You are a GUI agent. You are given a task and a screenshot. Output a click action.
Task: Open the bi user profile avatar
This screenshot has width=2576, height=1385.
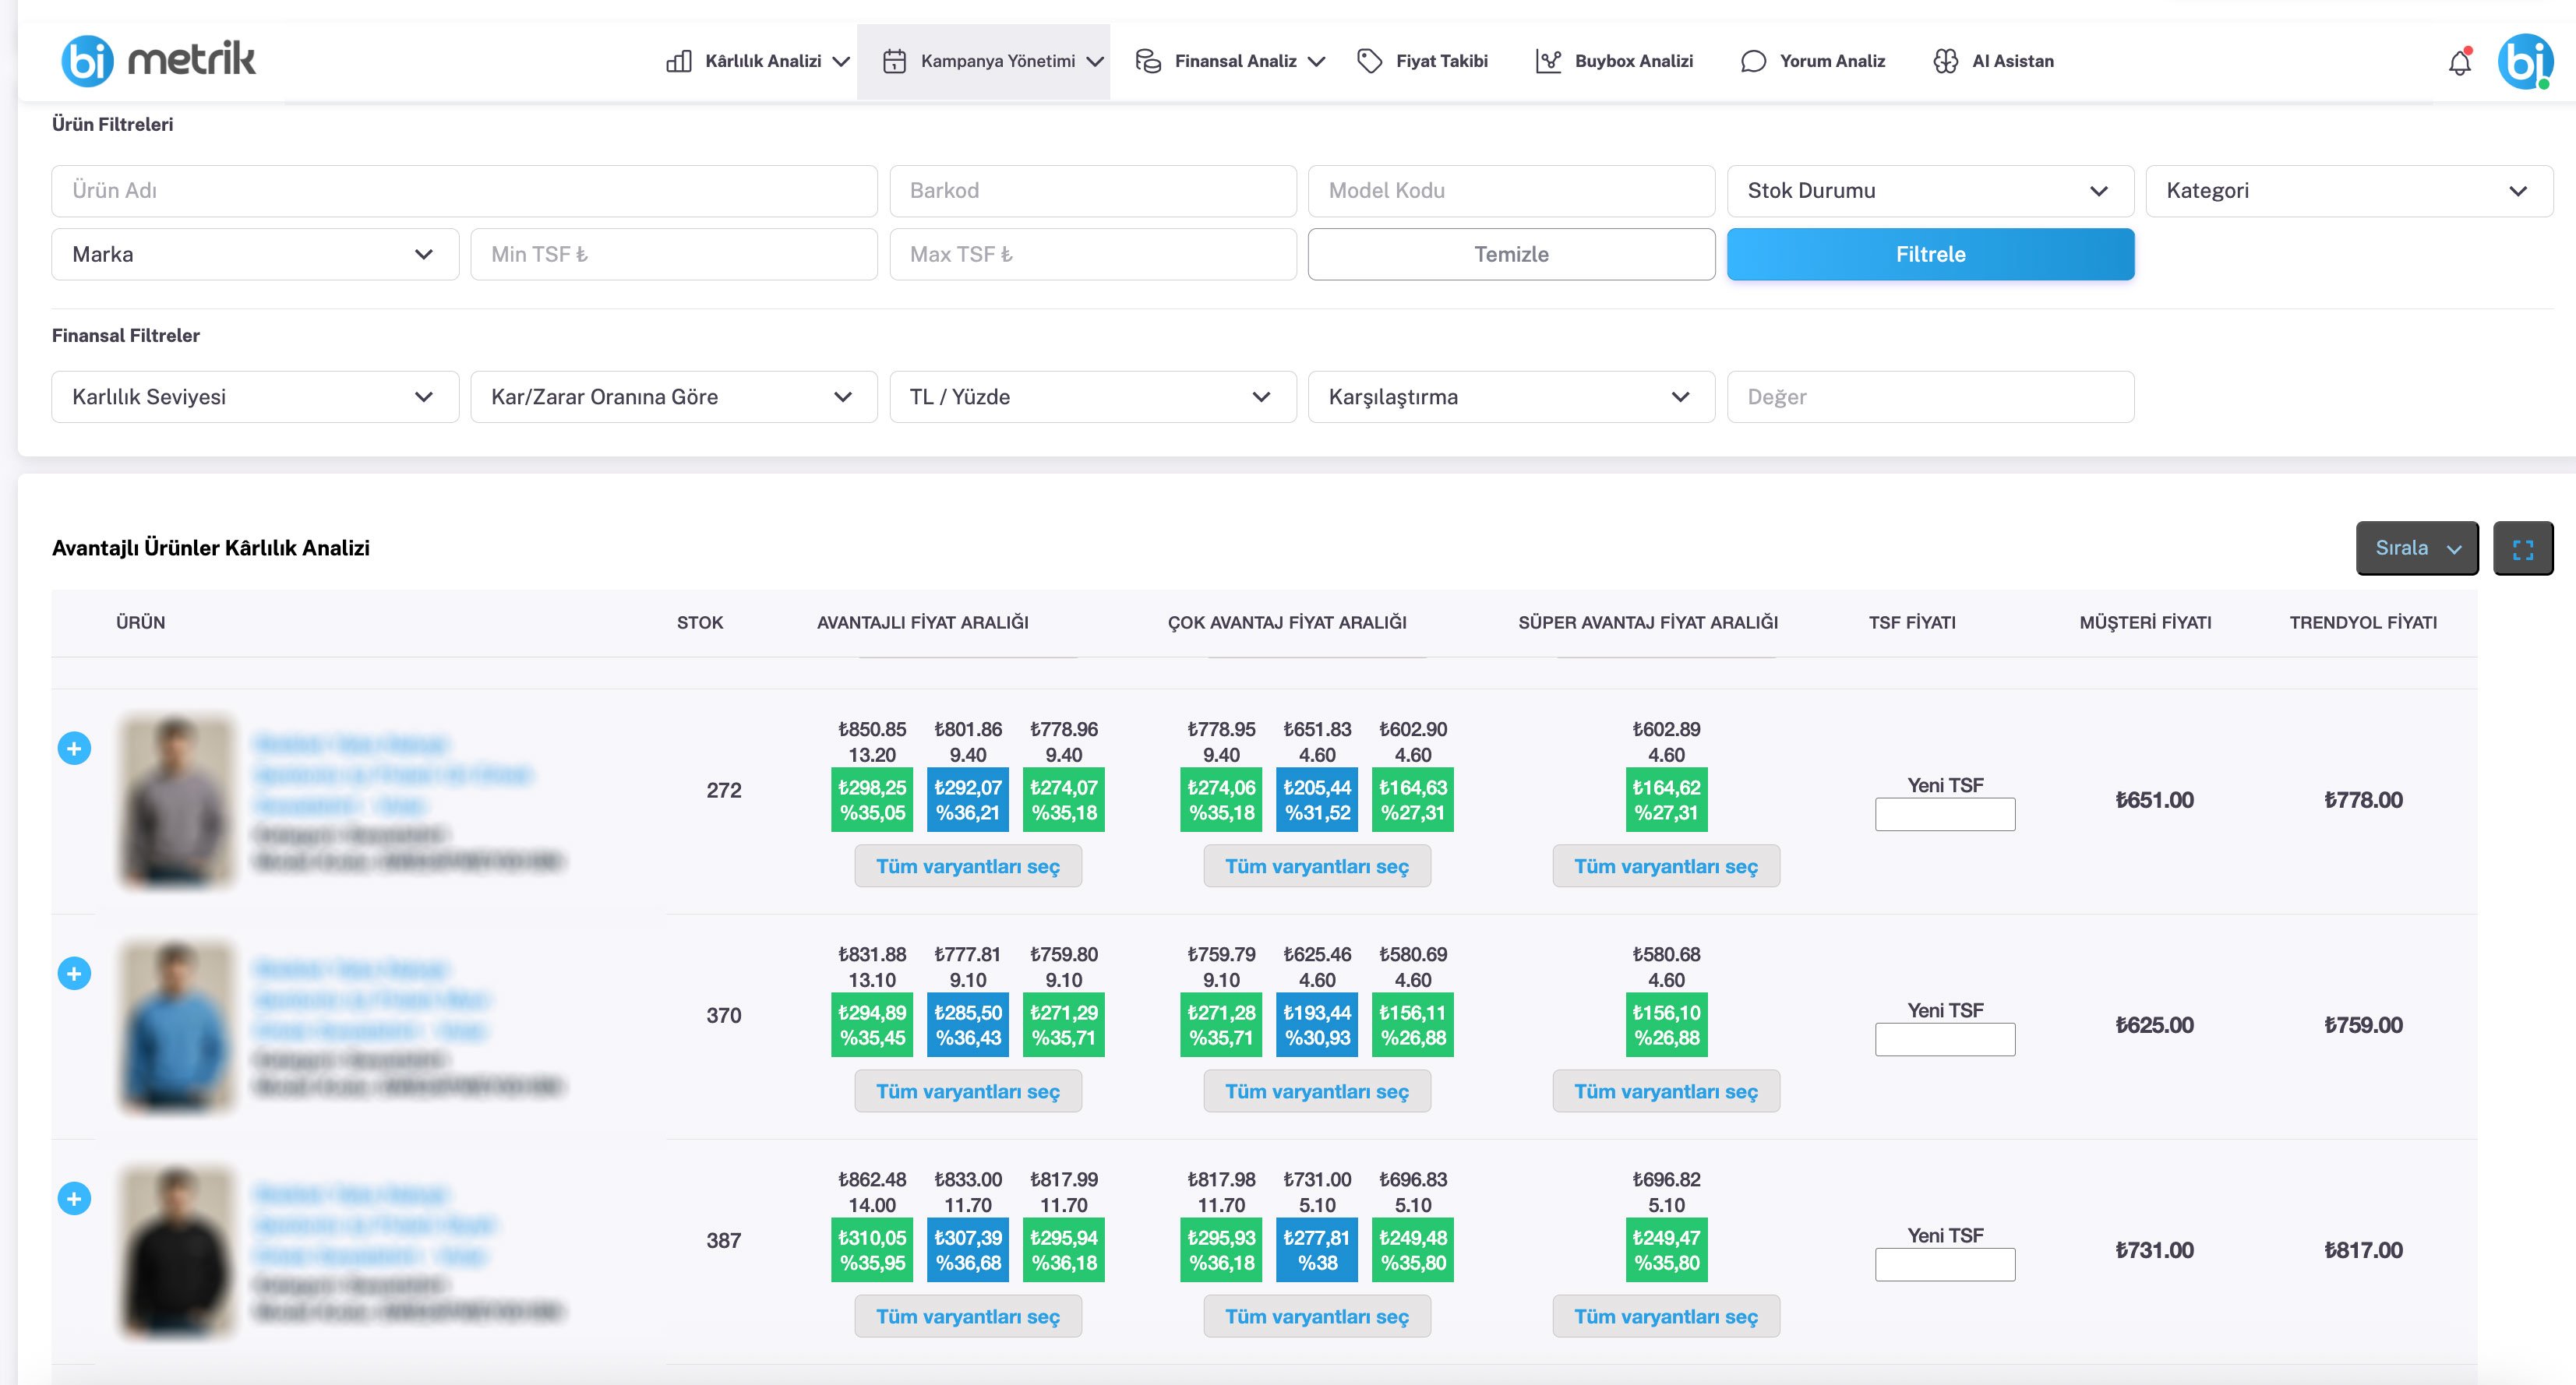tap(2524, 62)
